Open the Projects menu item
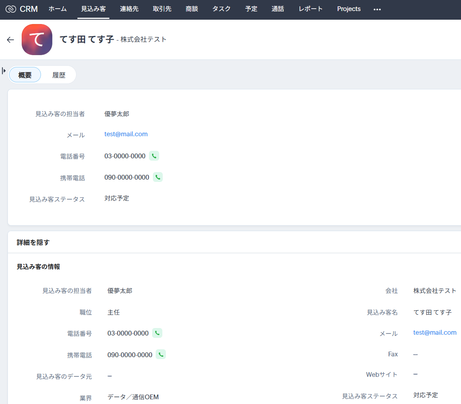Image resolution: width=461 pixels, height=404 pixels. [349, 9]
